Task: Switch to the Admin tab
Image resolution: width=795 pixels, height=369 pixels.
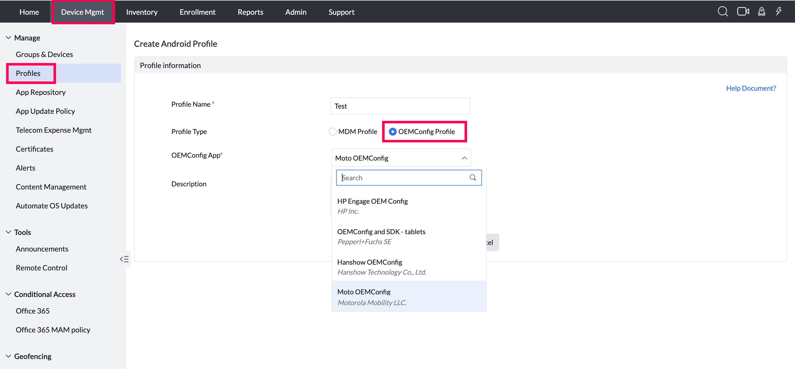Action: tap(296, 12)
